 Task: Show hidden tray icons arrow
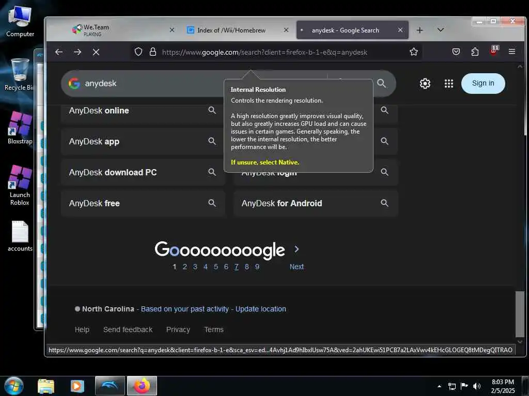pos(439,386)
